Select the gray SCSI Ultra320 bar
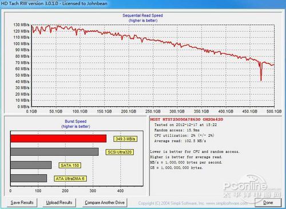Screen dimensions: 286x209 click(x=54, y=152)
